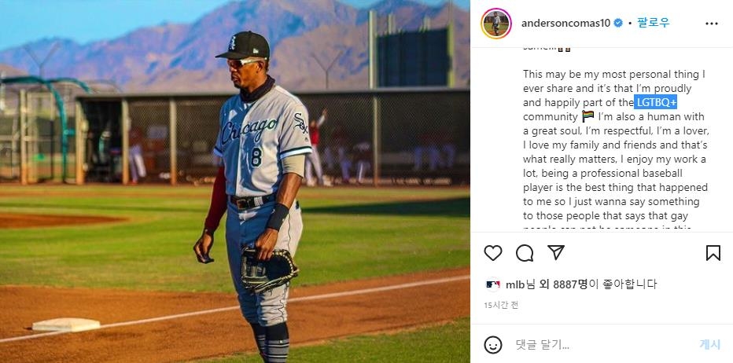733x363 pixels.
Task: Open andersoncomas10's profile picture
Action: click(x=496, y=24)
